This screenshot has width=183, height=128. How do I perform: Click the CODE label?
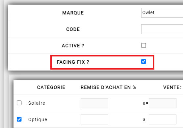pyautogui.click(x=73, y=29)
